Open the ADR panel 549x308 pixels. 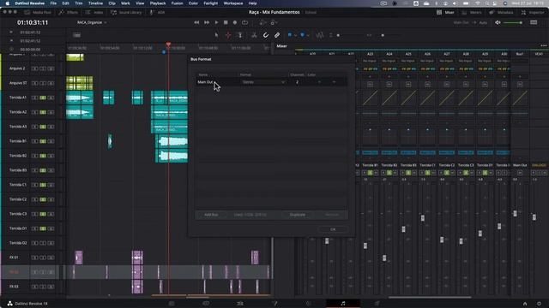tap(157, 12)
